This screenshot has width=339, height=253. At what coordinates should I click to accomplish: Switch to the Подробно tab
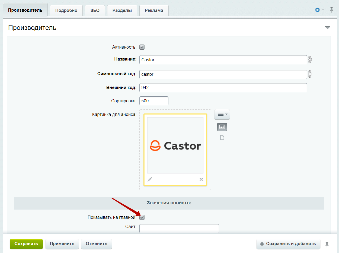[x=66, y=11]
